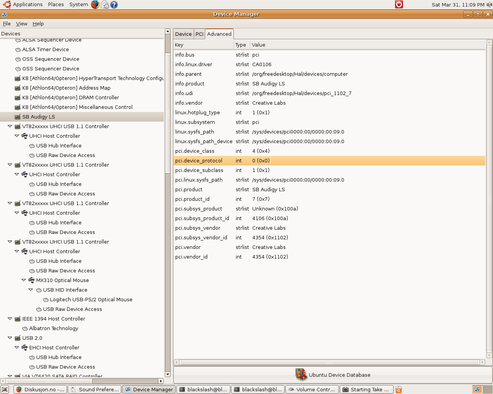Image resolution: width=493 pixels, height=394 pixels.
Task: Select the info.linux.driver row
Action: (329, 64)
